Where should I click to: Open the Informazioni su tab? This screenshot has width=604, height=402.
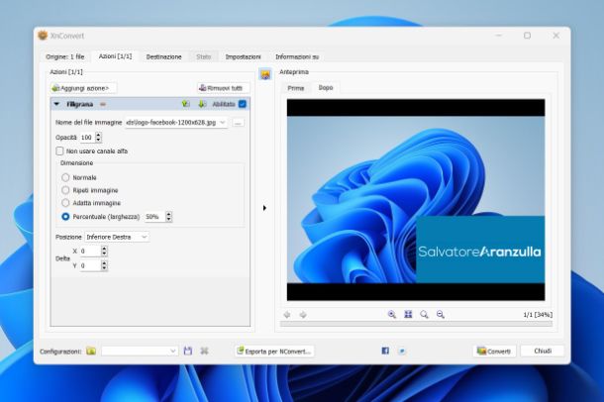(297, 56)
